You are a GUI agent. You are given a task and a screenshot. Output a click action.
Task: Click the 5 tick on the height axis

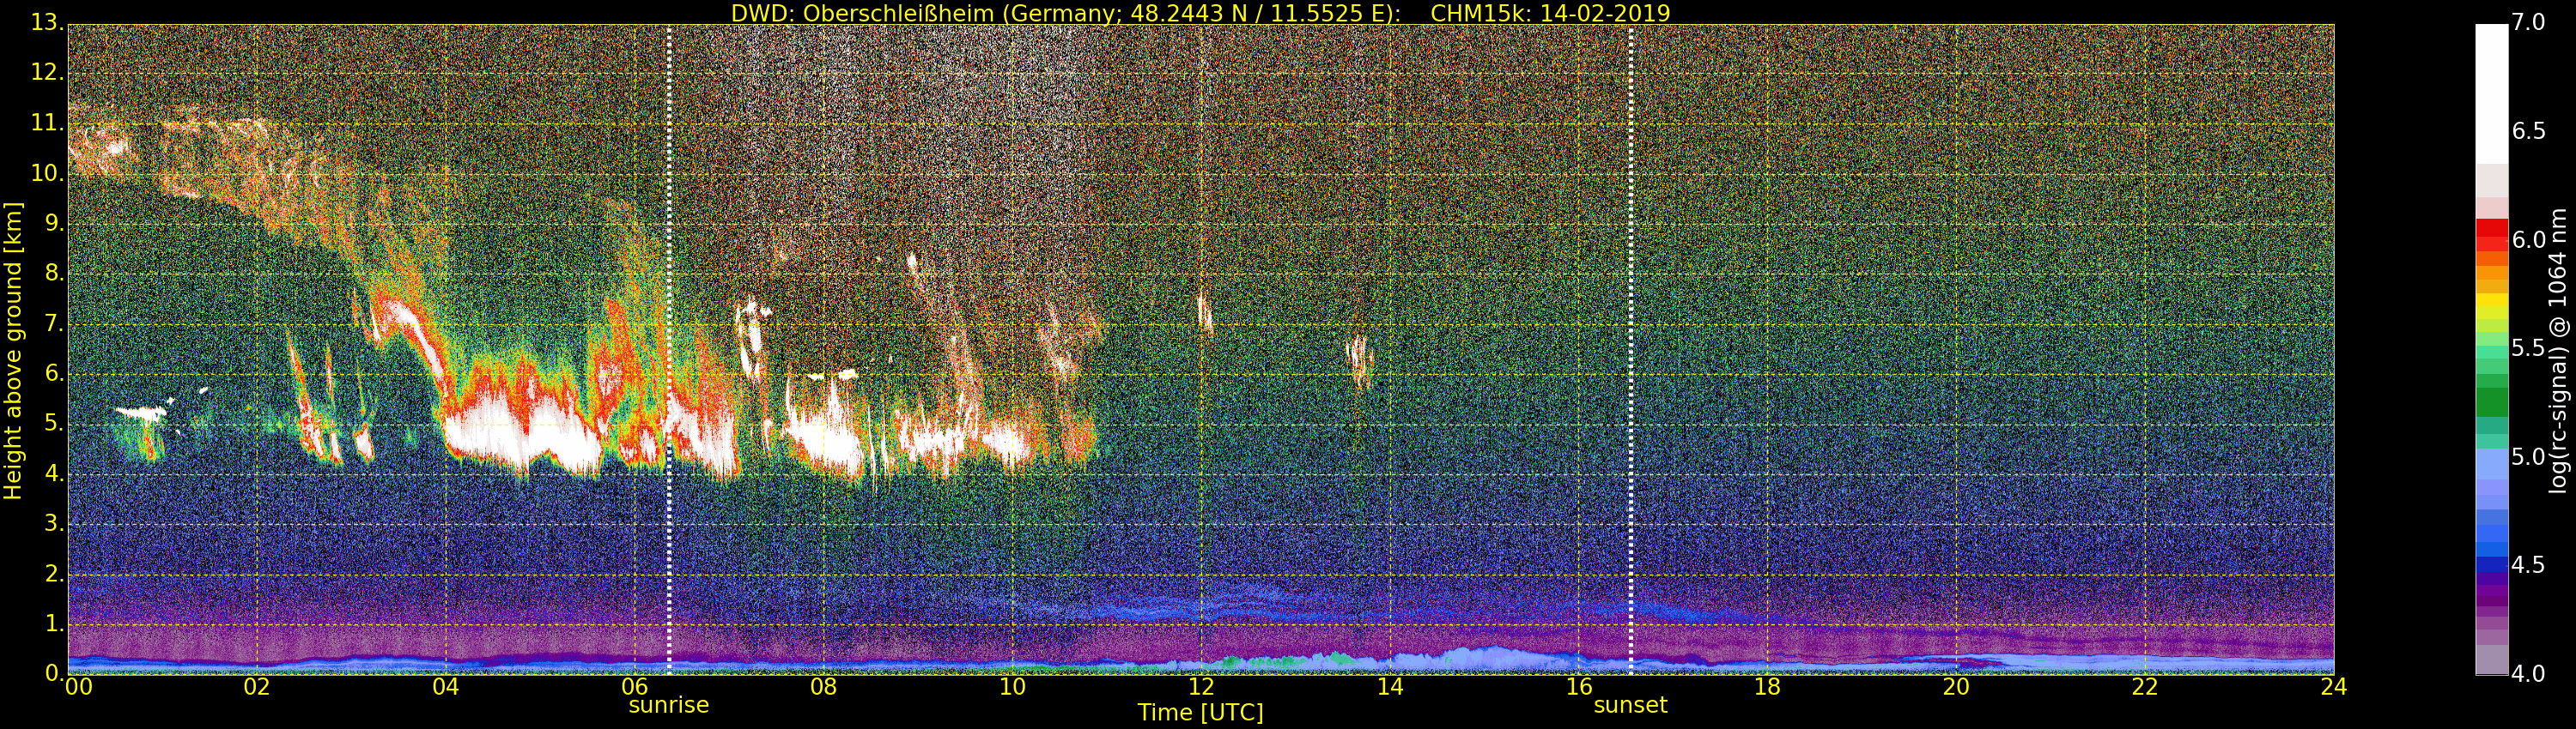pos(52,425)
